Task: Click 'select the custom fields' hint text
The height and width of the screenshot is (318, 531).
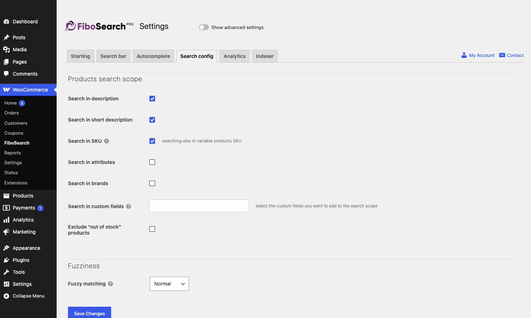Action: click(x=316, y=206)
